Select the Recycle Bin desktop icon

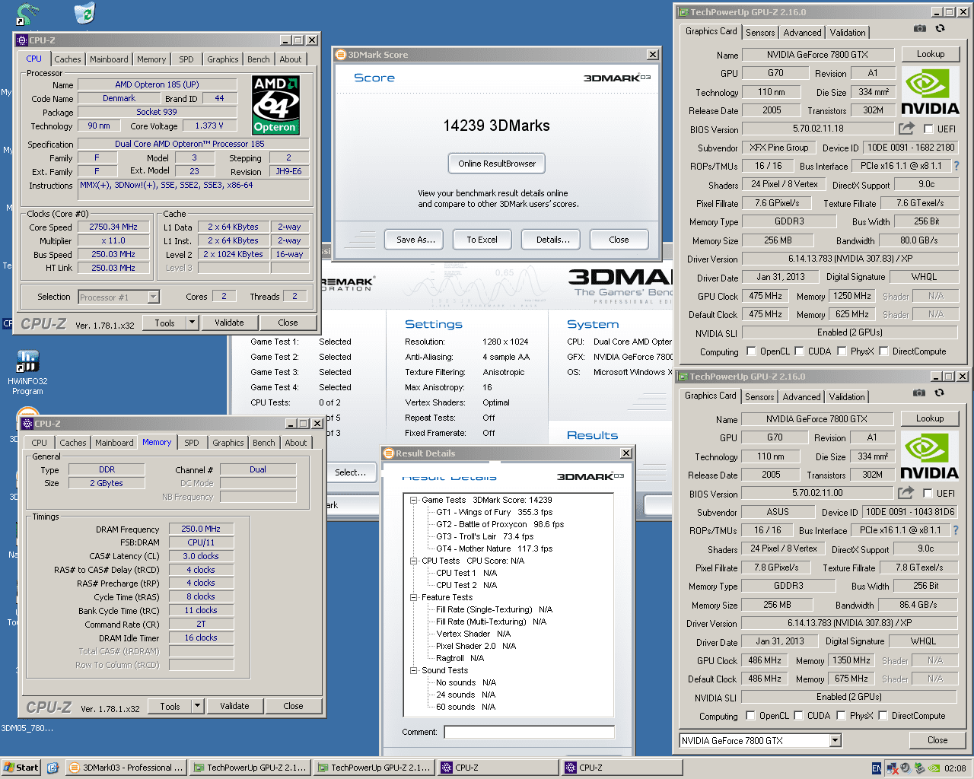[x=84, y=13]
